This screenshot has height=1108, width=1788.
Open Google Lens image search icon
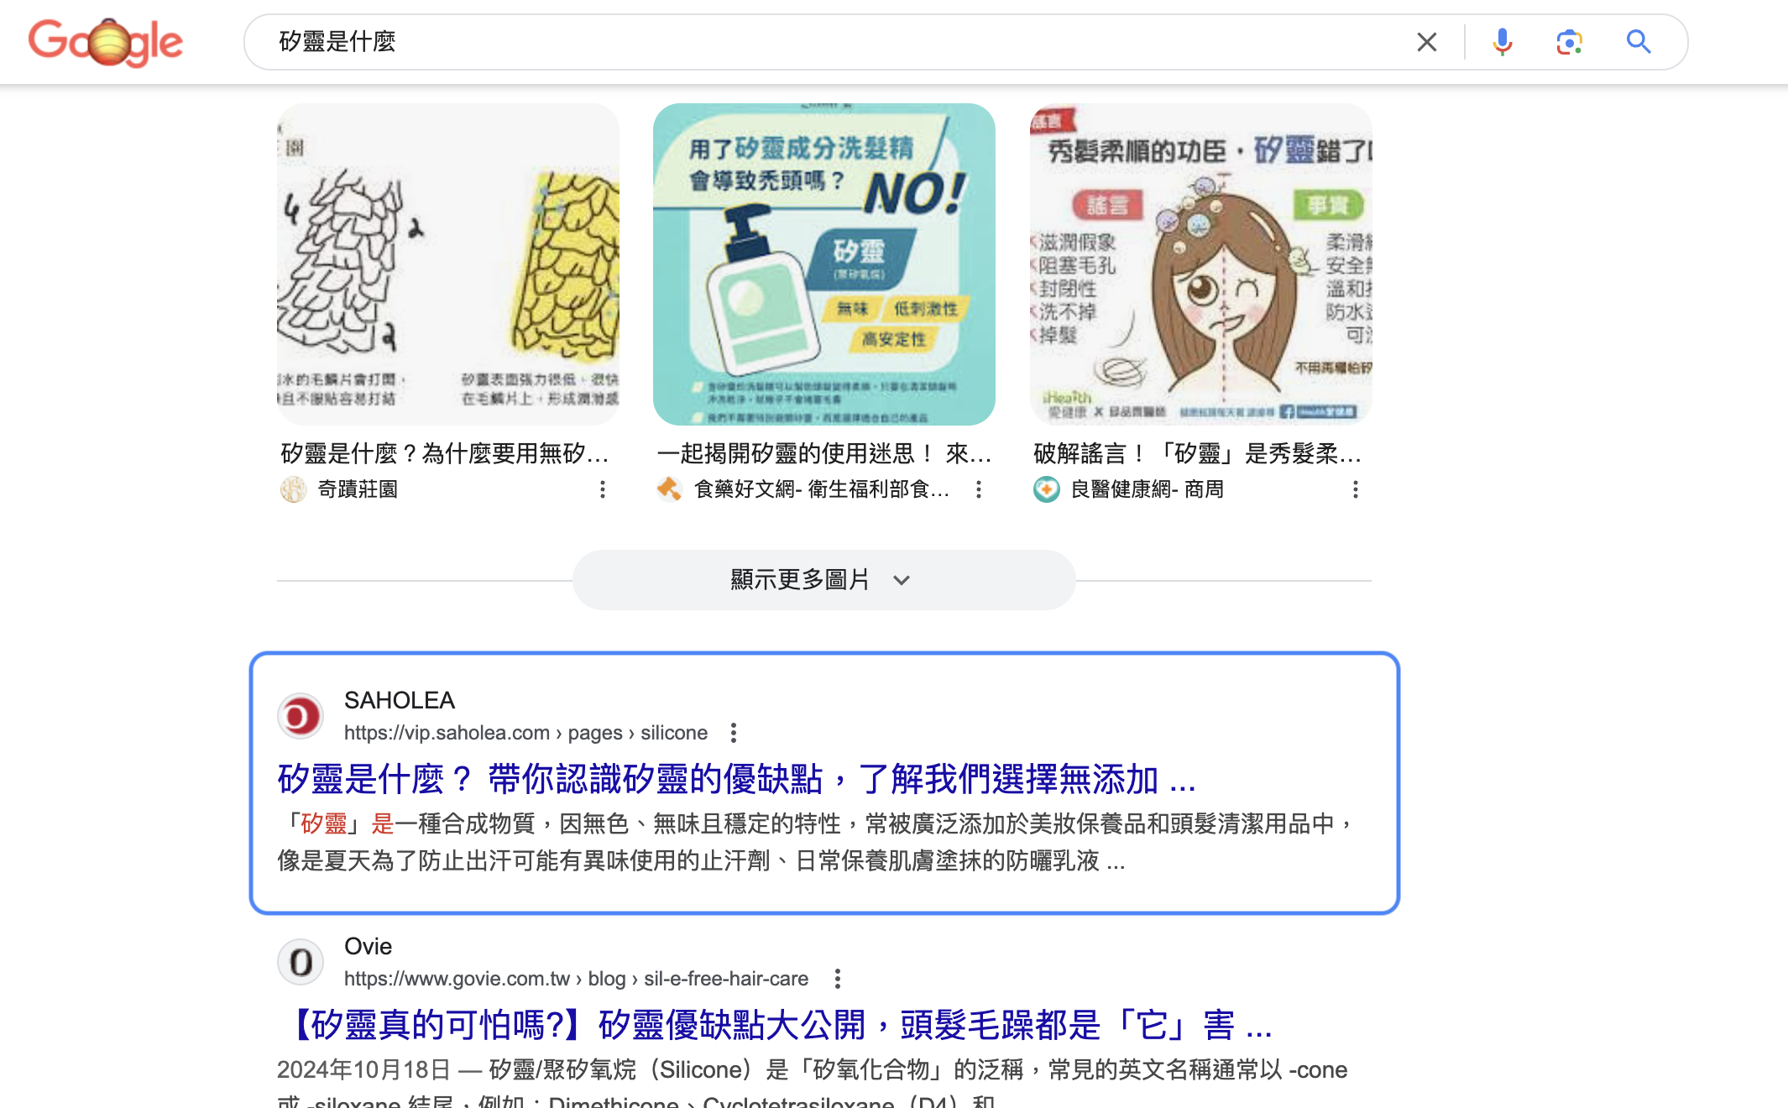click(x=1569, y=42)
